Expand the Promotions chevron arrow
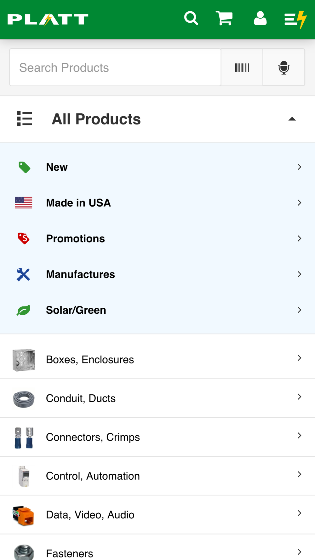The image size is (315, 560). (299, 238)
